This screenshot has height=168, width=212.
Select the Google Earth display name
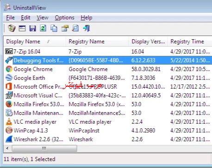[29, 78]
